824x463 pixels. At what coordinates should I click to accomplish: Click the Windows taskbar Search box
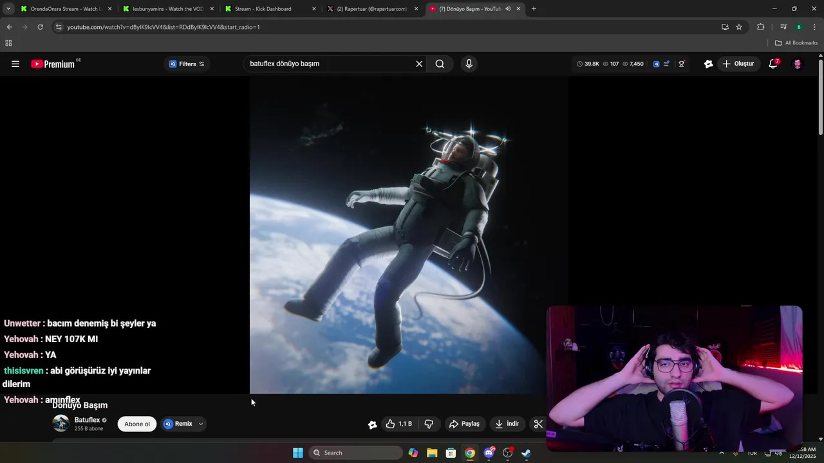[x=356, y=453]
